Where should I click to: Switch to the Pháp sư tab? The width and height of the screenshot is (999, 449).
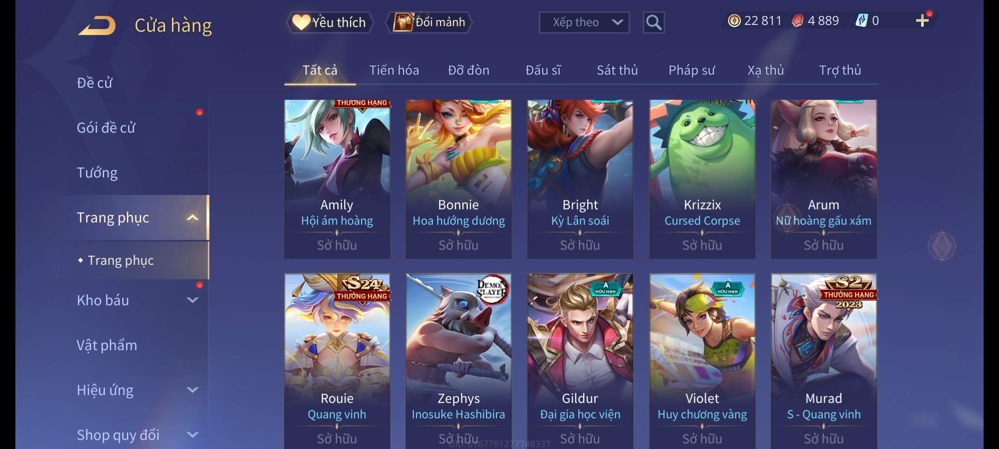click(691, 70)
